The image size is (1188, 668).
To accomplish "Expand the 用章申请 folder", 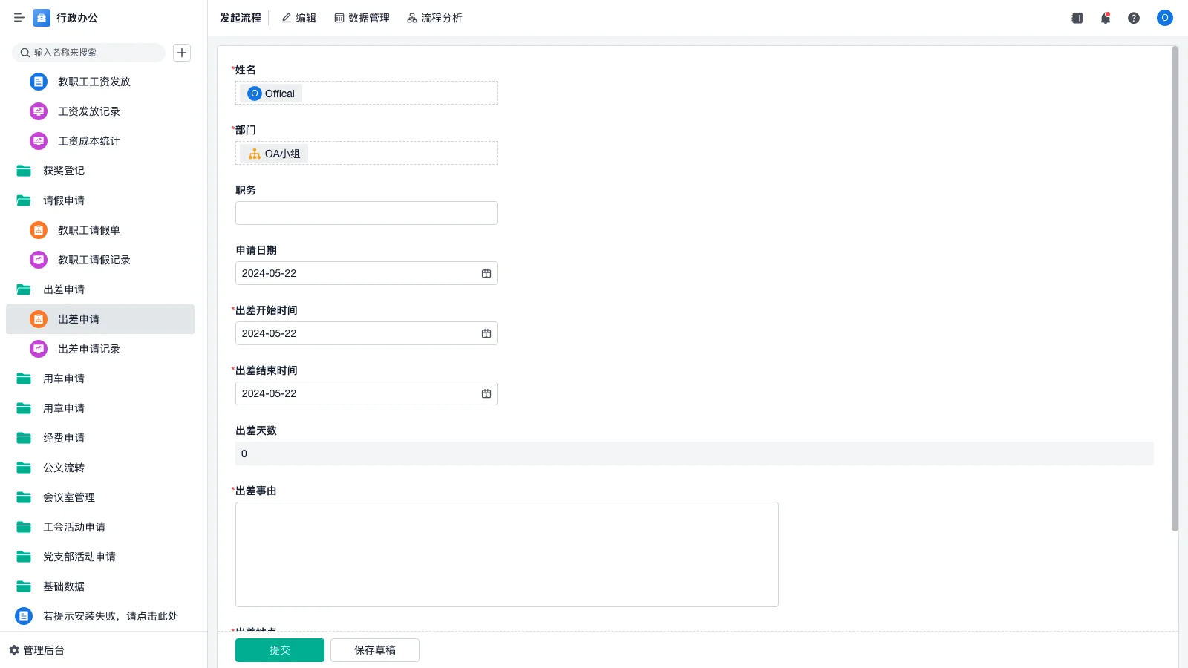I will click(x=100, y=408).
